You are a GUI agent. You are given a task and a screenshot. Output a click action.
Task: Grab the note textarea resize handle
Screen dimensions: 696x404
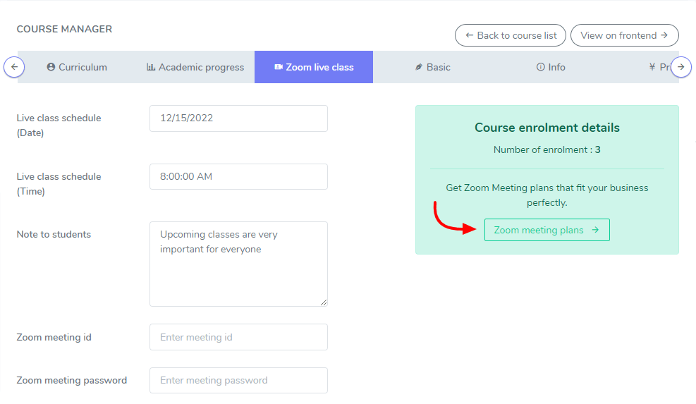pyautogui.click(x=324, y=303)
